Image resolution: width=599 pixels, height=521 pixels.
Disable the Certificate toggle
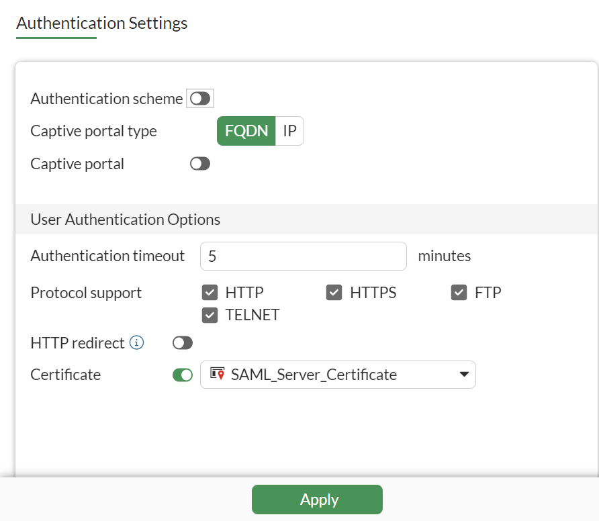[x=182, y=375]
